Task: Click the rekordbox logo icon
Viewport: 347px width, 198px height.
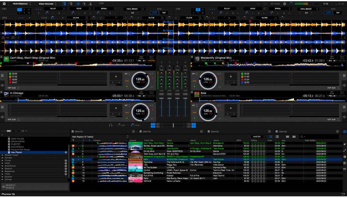Action: coord(5,4)
